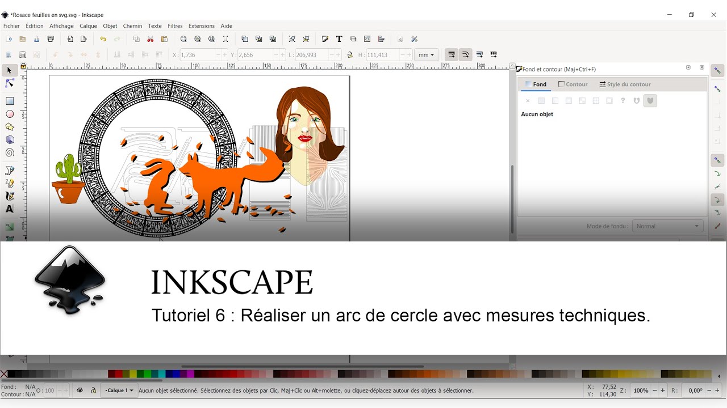
Task: Toggle move patterns with object
Action: pos(494,55)
